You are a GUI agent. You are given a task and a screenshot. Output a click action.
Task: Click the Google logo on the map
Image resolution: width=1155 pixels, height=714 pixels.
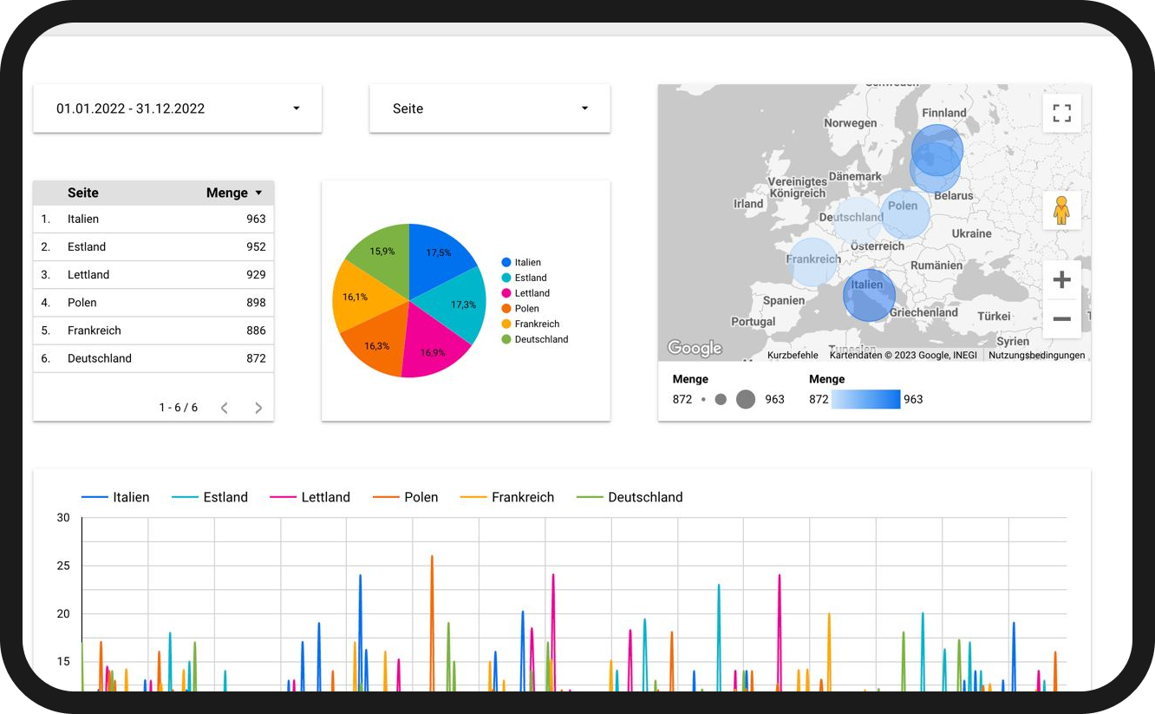point(695,349)
